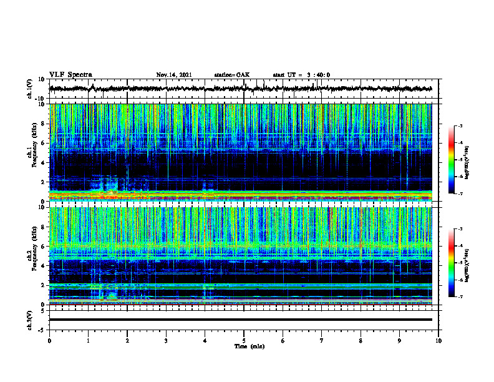Click time axis tick label "4"
The image size is (494, 382).
(205, 341)
